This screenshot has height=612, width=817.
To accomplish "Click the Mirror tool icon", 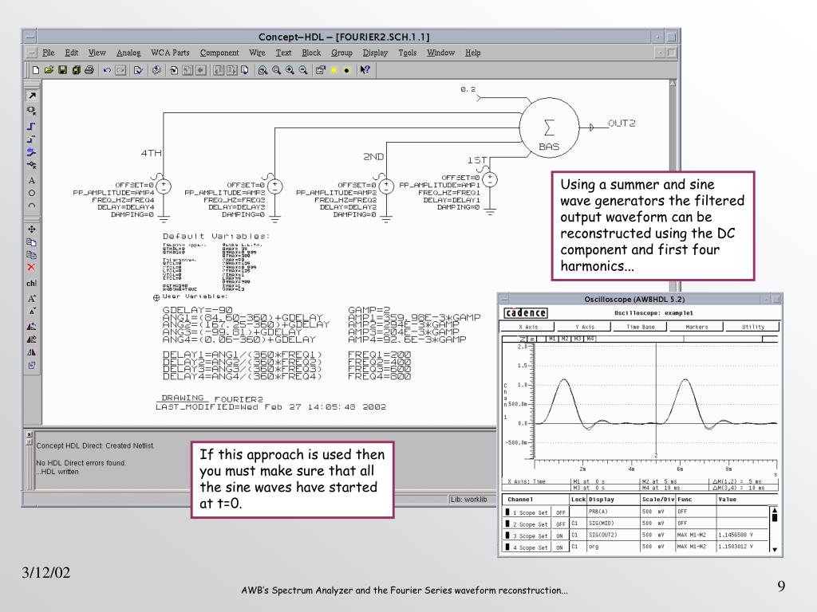I will coord(32,352).
